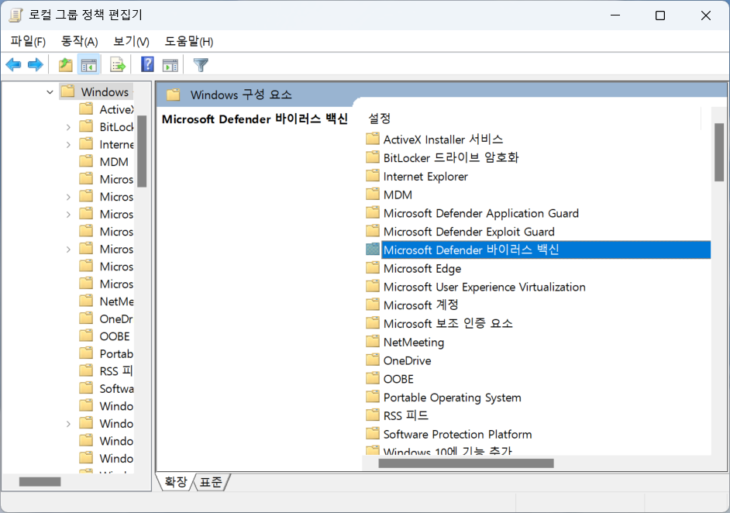The image size is (730, 513).
Task: Click the Windows 구성 요소 header folder icon
Action: 173,95
